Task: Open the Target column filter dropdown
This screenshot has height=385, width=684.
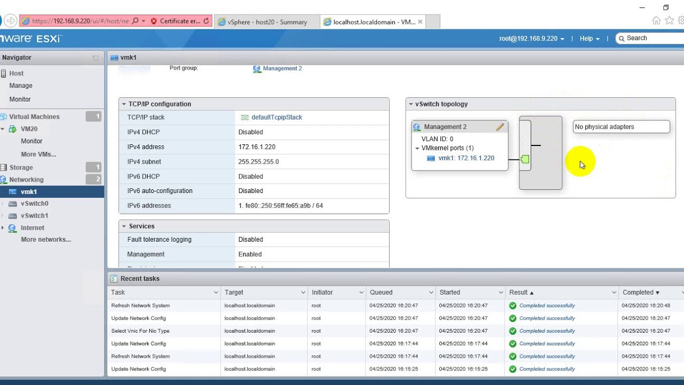Action: (303, 292)
